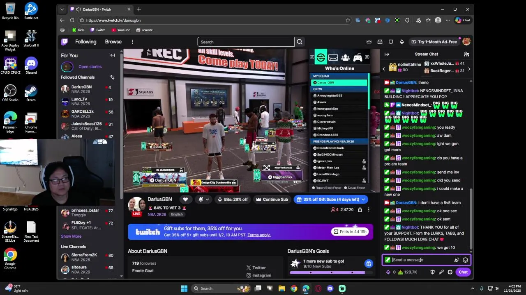Open the browser Copilot Chat button
Viewport: 526px width, 295px height.
pyautogui.click(x=463, y=20)
